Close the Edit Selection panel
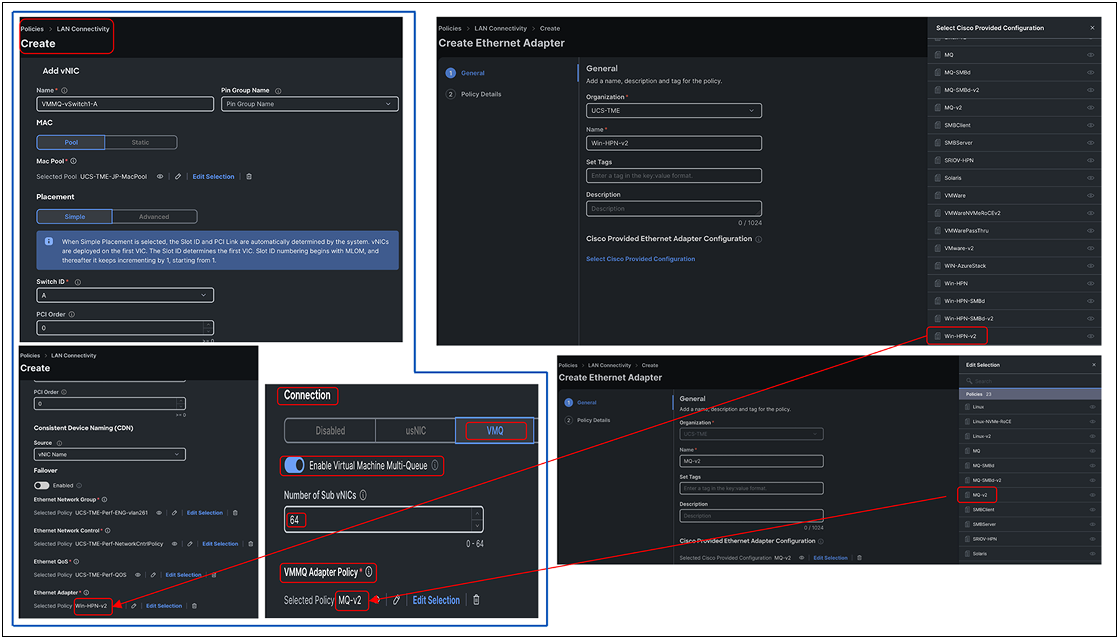This screenshot has height=639, width=1119. 1094,365
